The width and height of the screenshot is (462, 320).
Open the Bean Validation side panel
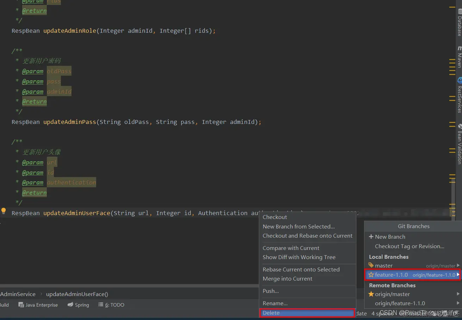coord(459,144)
